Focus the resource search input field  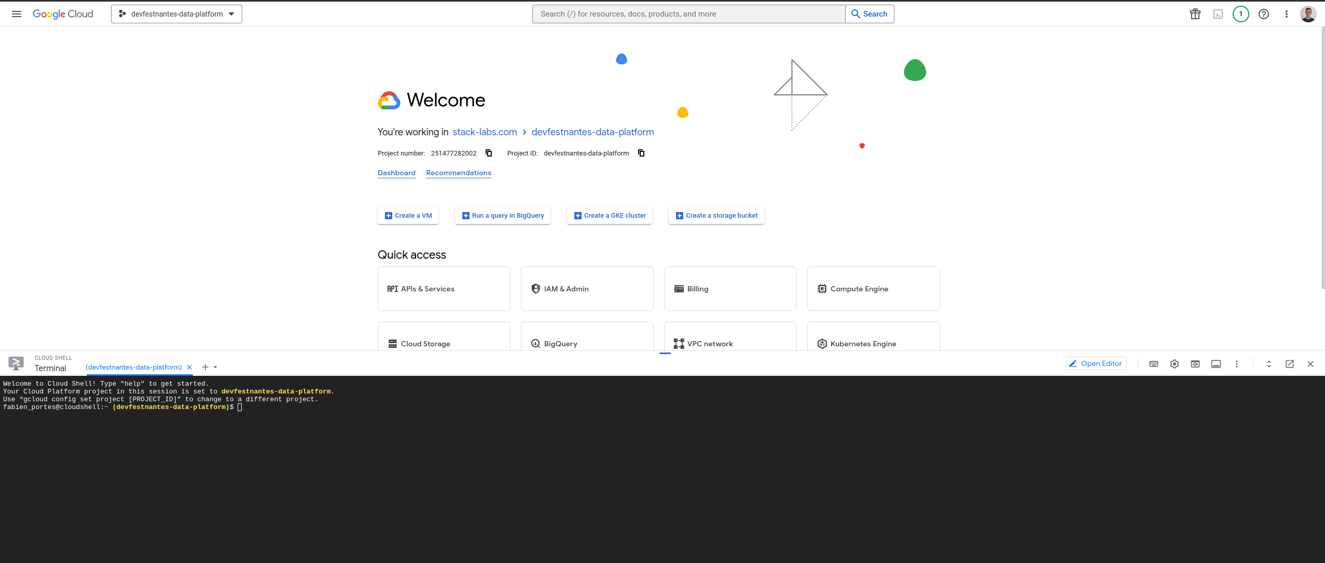click(688, 14)
